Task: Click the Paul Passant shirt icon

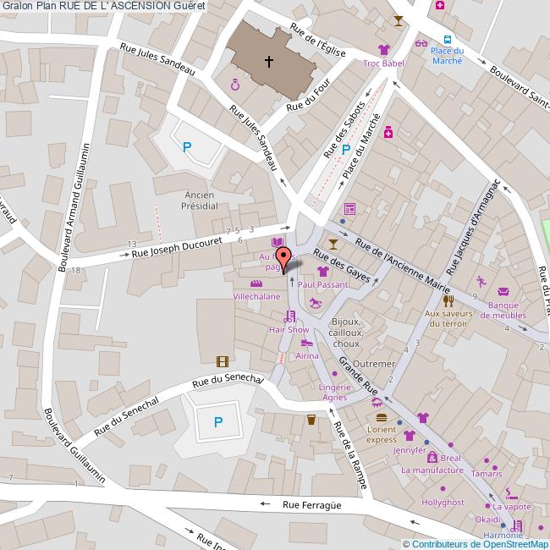Action: coord(322,272)
